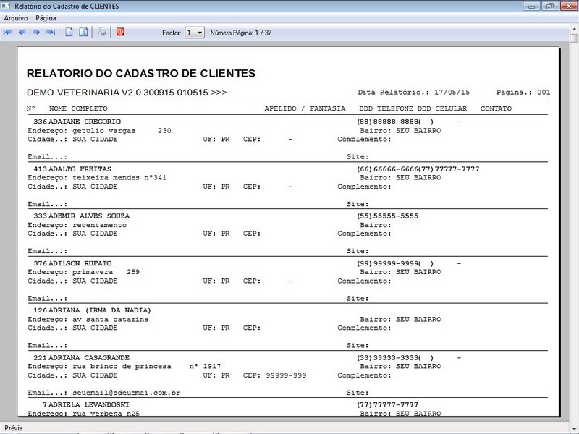Minimize the report window
The image size is (579, 434).
pos(531,6)
